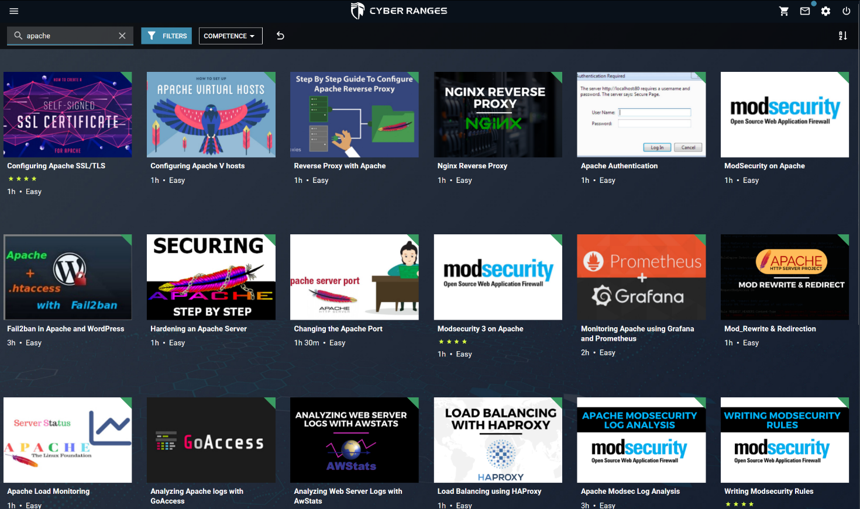Clear the apache search text
860x509 pixels.
pos(122,36)
